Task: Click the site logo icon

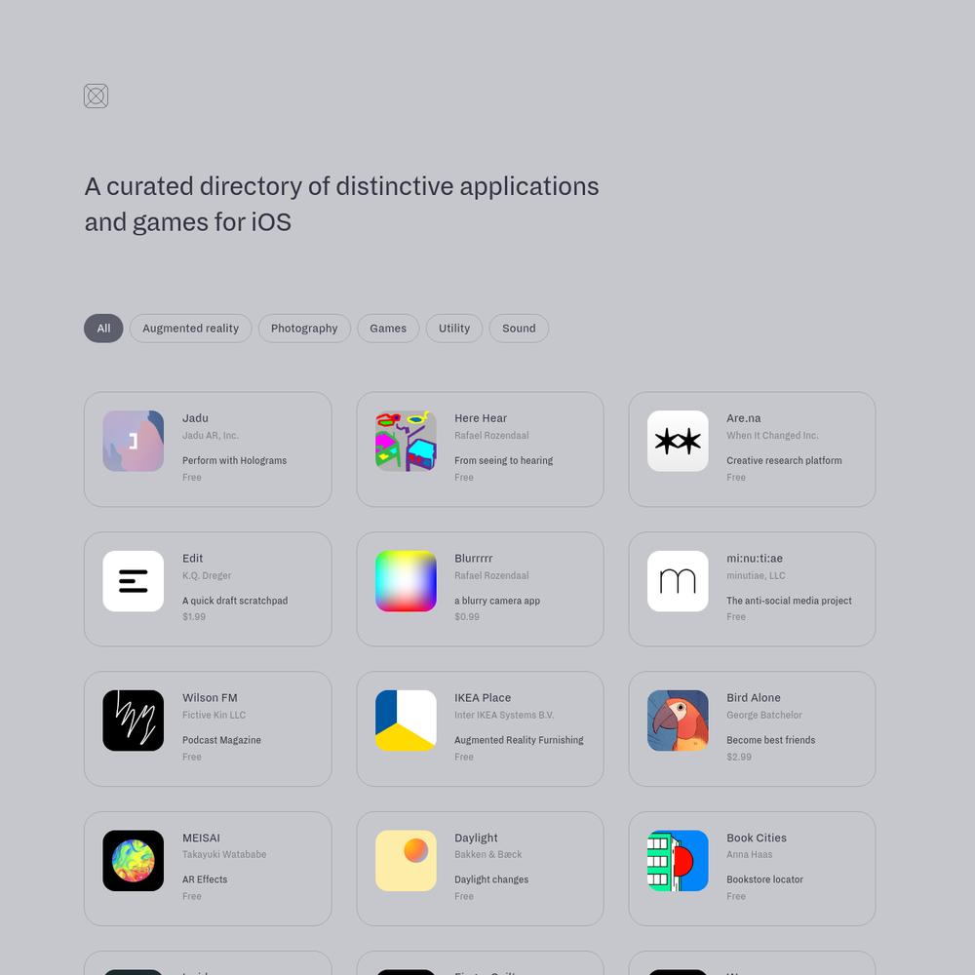Action: [96, 96]
